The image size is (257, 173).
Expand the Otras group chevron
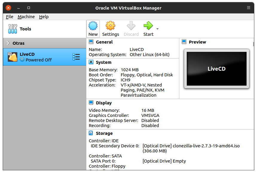pos(8,43)
